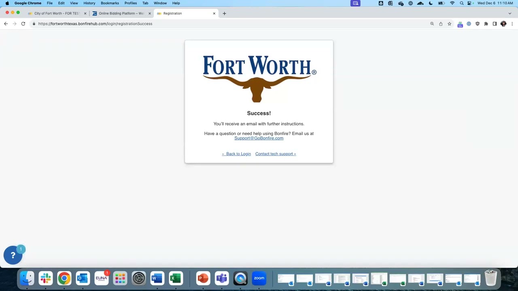Open Microsoft Excel from the Dock

click(x=176, y=278)
